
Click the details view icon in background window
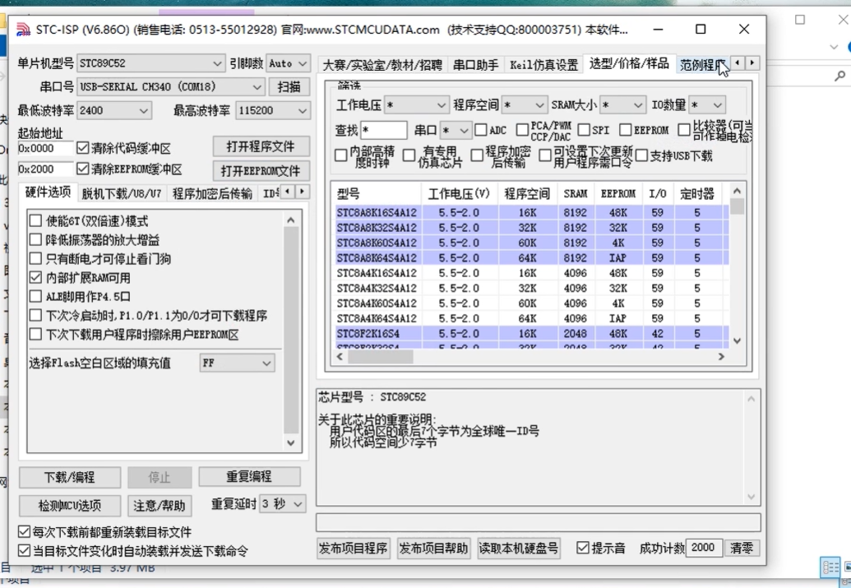[x=830, y=567]
